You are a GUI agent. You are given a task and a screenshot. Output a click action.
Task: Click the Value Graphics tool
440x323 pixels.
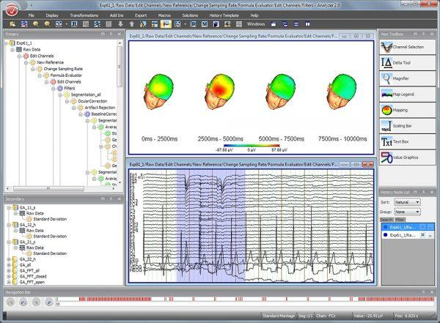point(407,156)
